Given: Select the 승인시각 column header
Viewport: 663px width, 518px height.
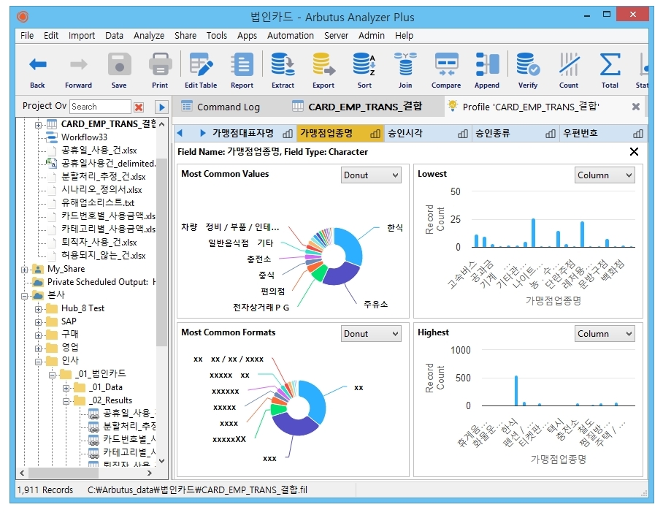Looking at the screenshot, I should pos(428,133).
